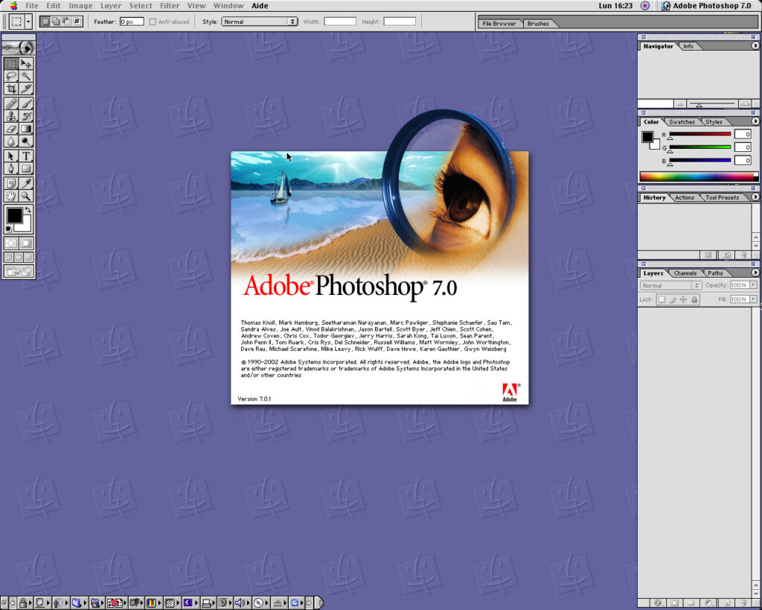
Task: Select the Zoom magnifier tool
Action: coord(26,197)
